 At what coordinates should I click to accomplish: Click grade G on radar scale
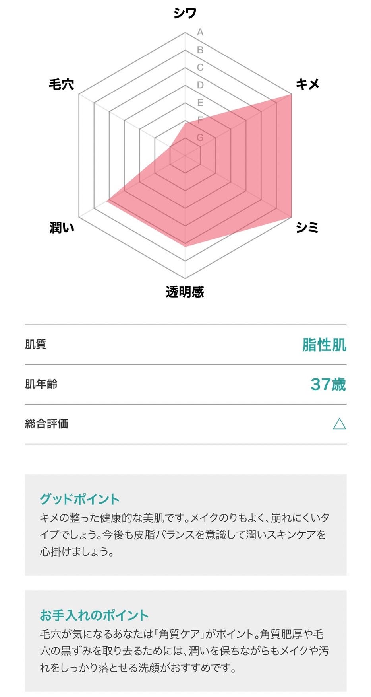tap(200, 138)
